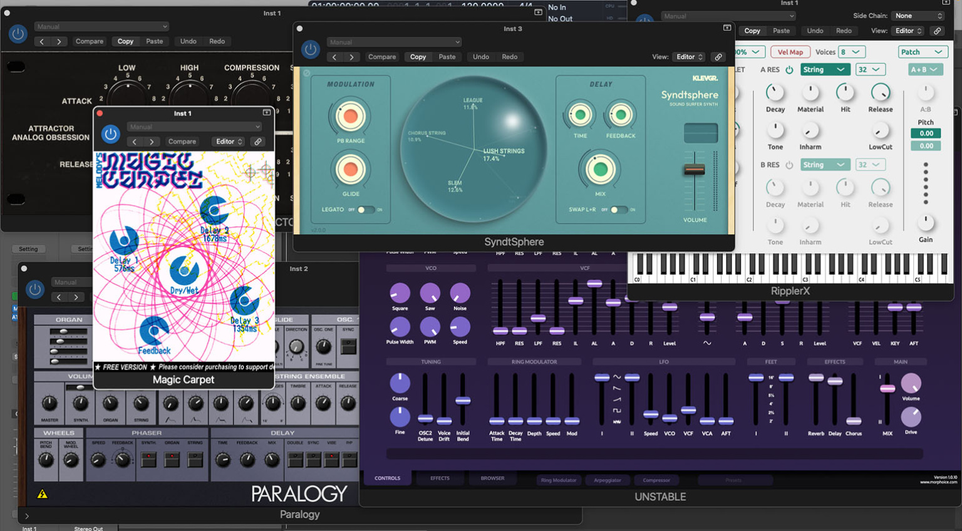Click the link icon in SyndtSphere header
The width and height of the screenshot is (962, 531).
[x=718, y=57]
